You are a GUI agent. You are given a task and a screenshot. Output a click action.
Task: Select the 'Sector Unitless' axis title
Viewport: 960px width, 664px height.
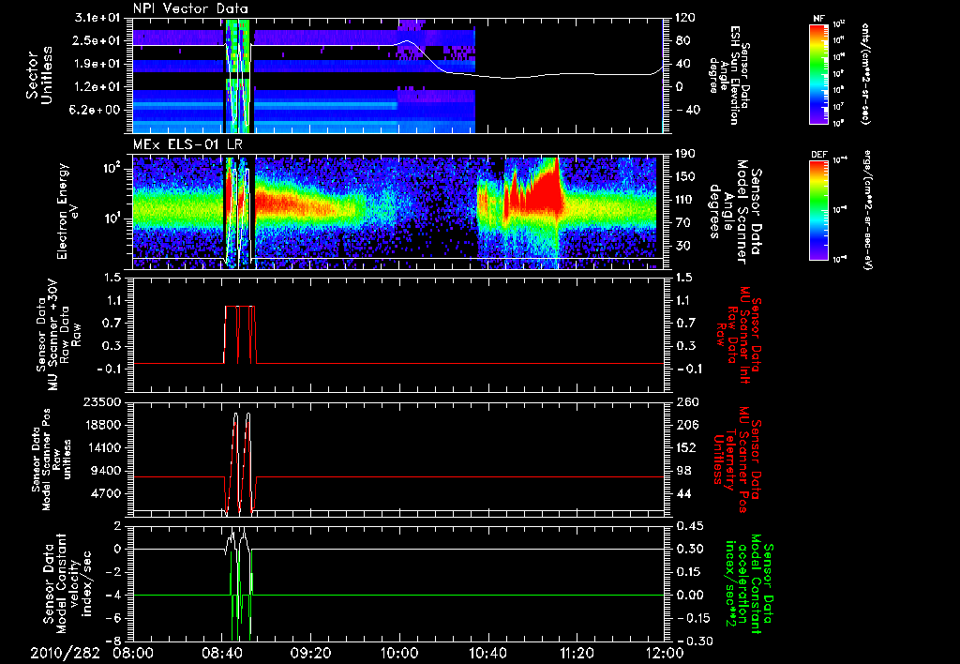point(39,76)
